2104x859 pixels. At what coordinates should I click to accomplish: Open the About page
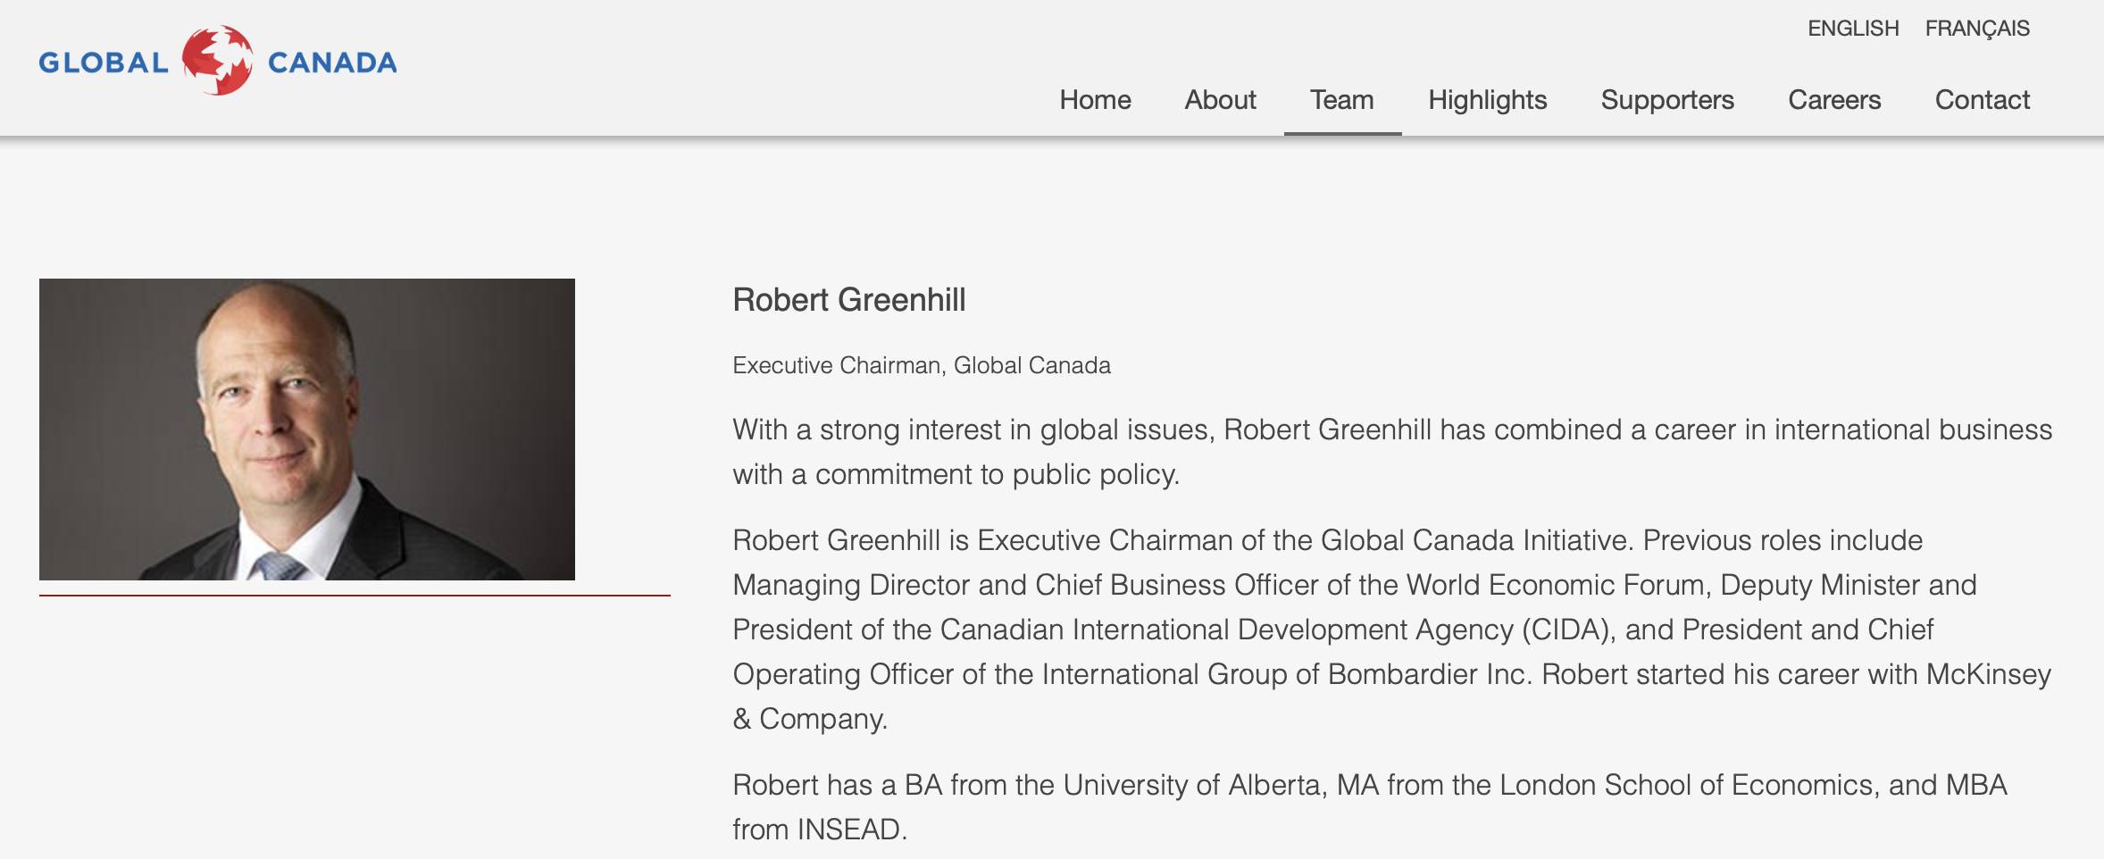pos(1220,99)
